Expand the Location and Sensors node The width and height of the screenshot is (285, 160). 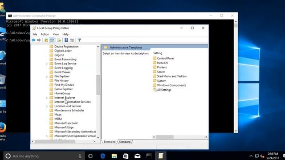[x=47, y=106]
